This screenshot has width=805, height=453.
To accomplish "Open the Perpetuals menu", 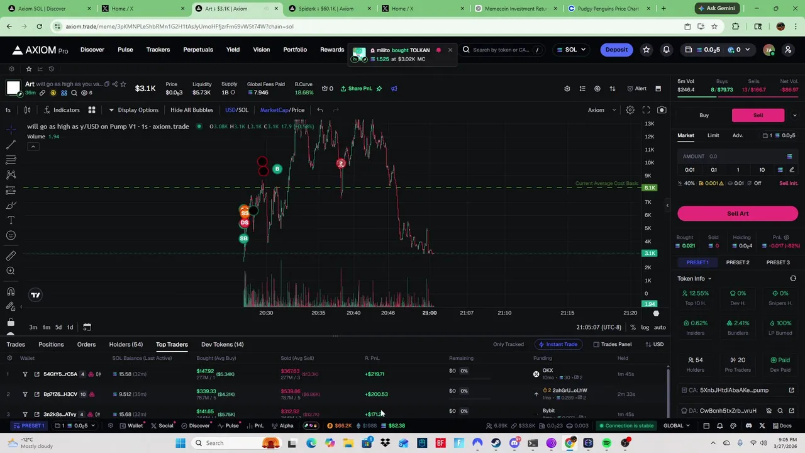I will 198,50.
